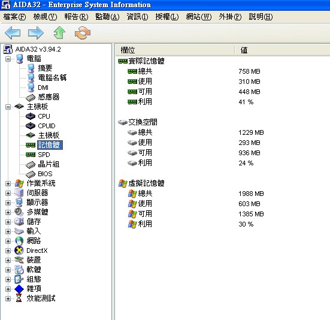330x320 pixels.
Task: Click the 雜項 blue diamond icon
Action: 19,289
